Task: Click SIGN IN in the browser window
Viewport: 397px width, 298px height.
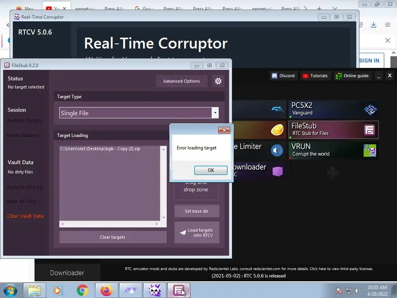Action: (x=369, y=61)
